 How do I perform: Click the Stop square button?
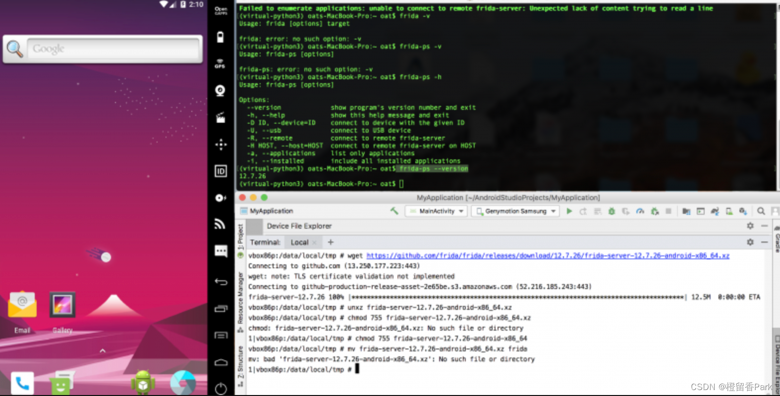669,211
